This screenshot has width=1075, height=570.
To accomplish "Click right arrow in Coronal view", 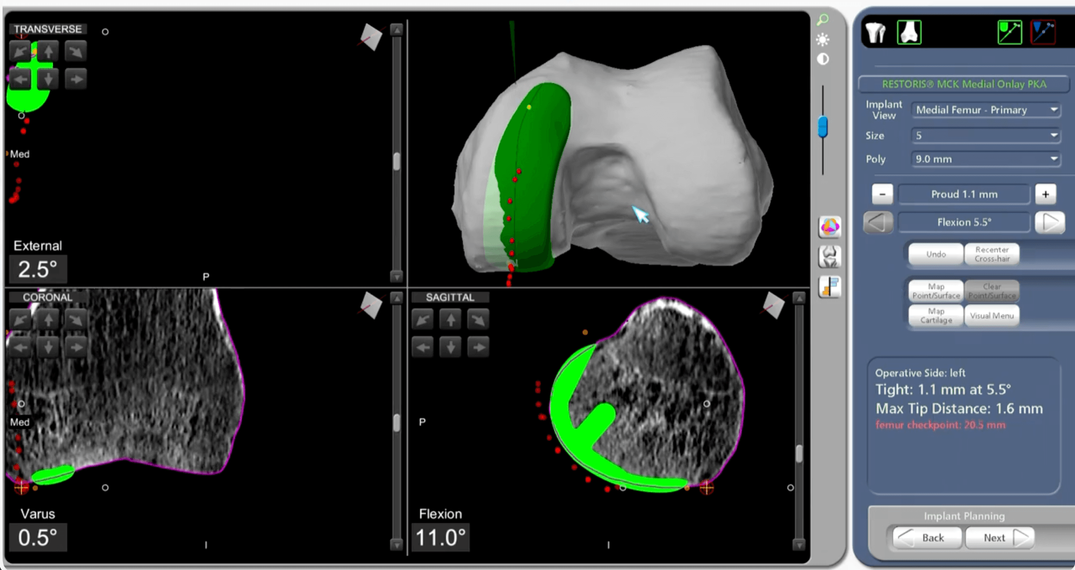I will click(x=76, y=347).
